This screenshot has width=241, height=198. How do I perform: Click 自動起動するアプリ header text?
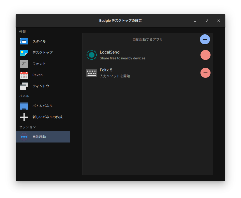click(148, 40)
